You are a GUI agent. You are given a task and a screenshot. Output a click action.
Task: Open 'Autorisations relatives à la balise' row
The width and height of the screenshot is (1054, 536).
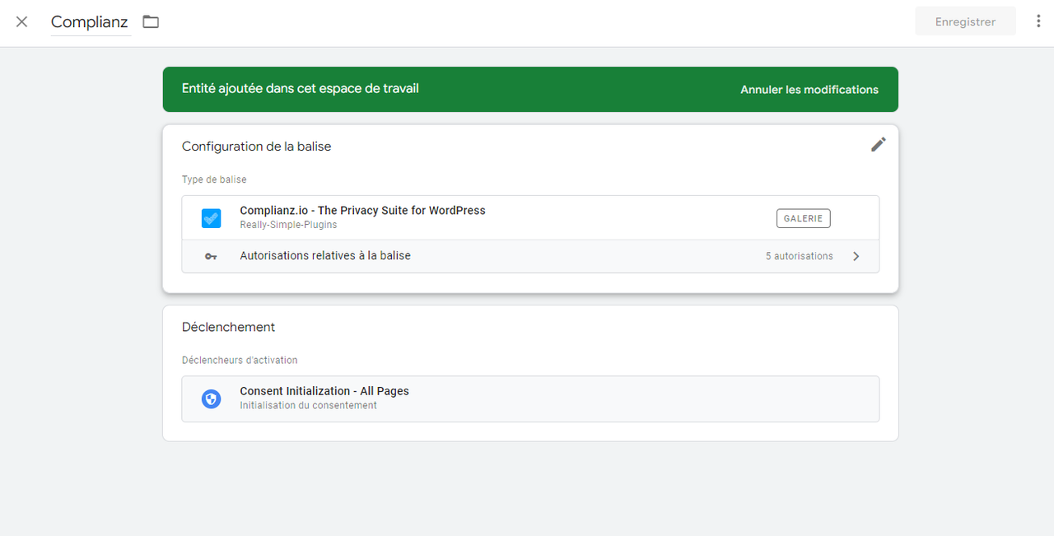pyautogui.click(x=530, y=256)
